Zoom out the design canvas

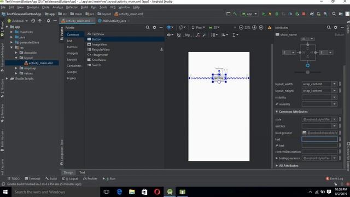pos(241,27)
